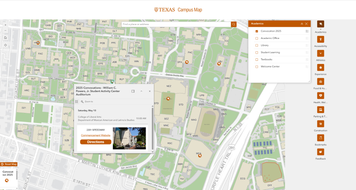Enable the Academic Office layer checkbox
The height and width of the screenshot is (190, 356).
(x=257, y=38)
